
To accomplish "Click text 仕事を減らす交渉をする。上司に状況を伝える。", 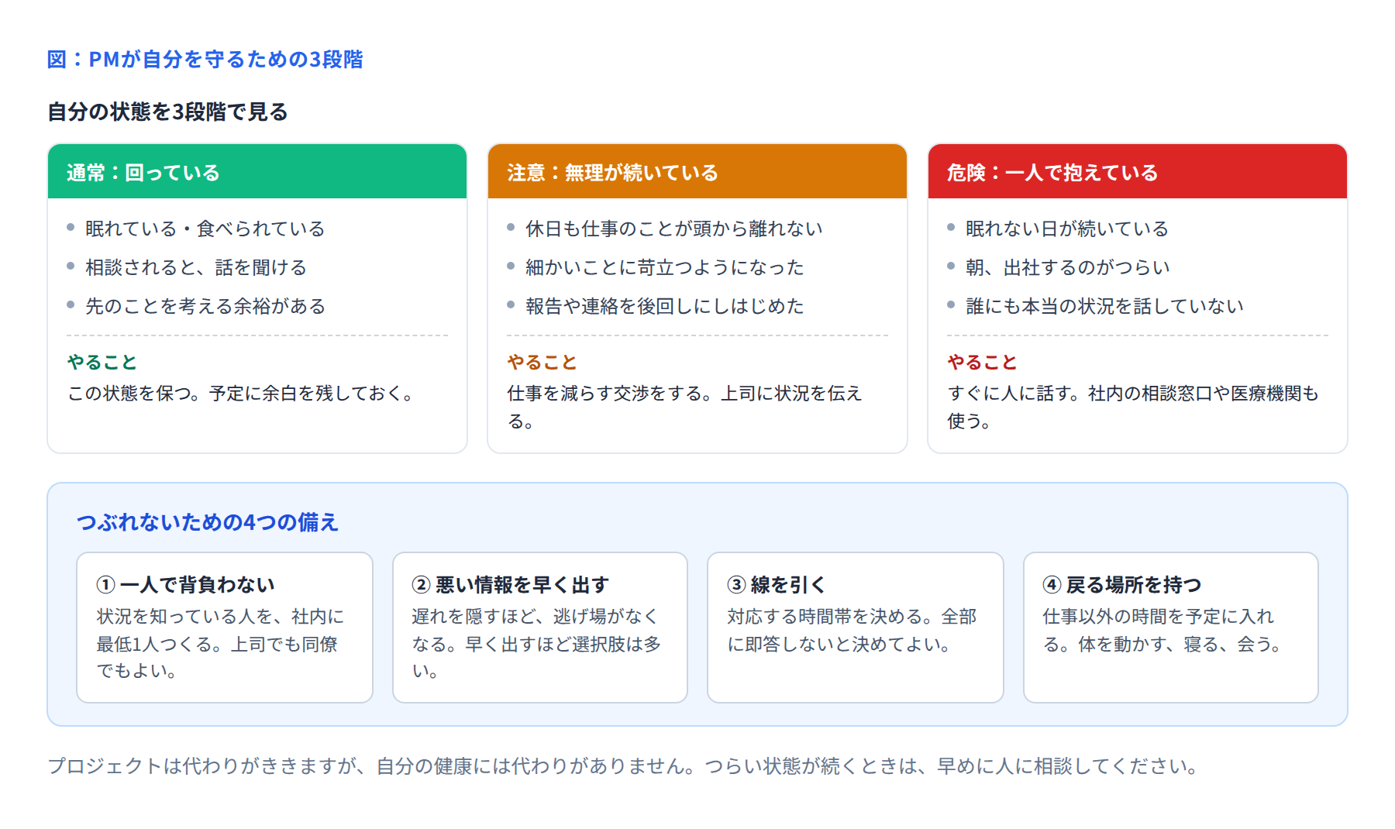I will pyautogui.click(x=684, y=407).
